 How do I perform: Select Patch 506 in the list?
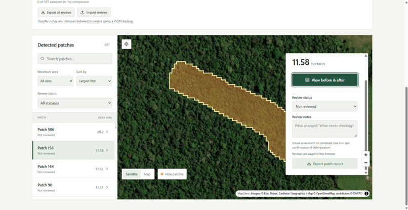pyautogui.click(x=73, y=132)
